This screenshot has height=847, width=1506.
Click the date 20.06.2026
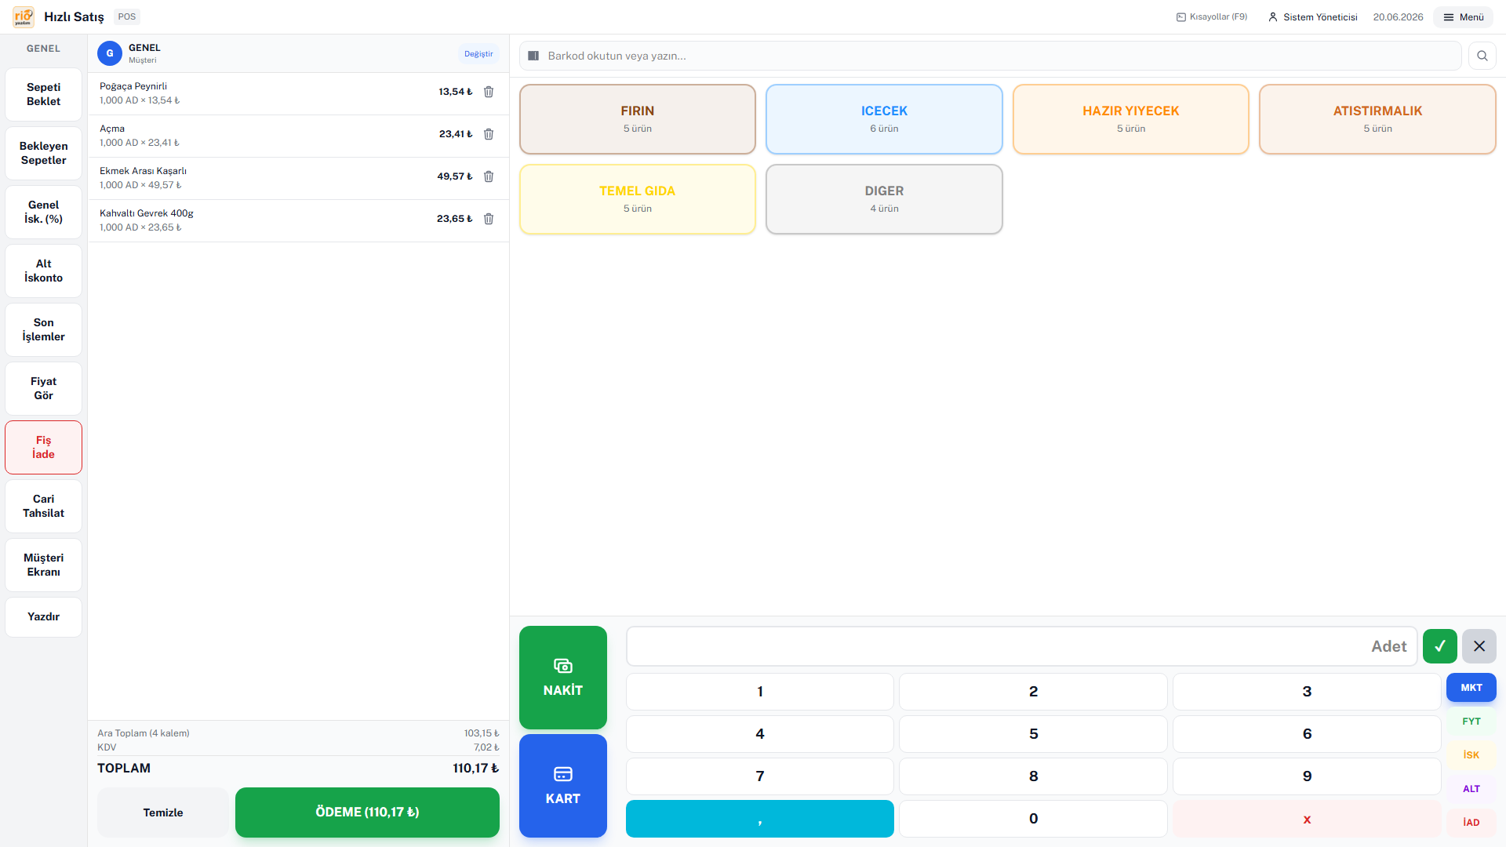[x=1398, y=16]
